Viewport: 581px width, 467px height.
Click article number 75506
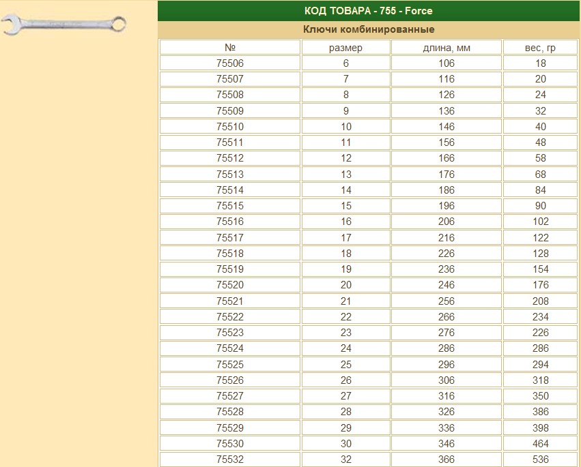pos(229,63)
